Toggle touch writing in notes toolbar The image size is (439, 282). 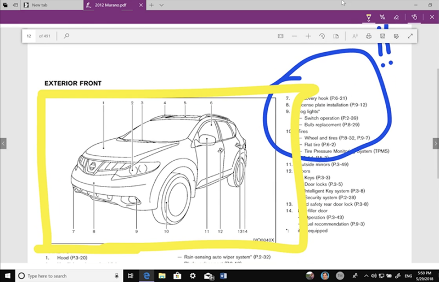pos(414,17)
